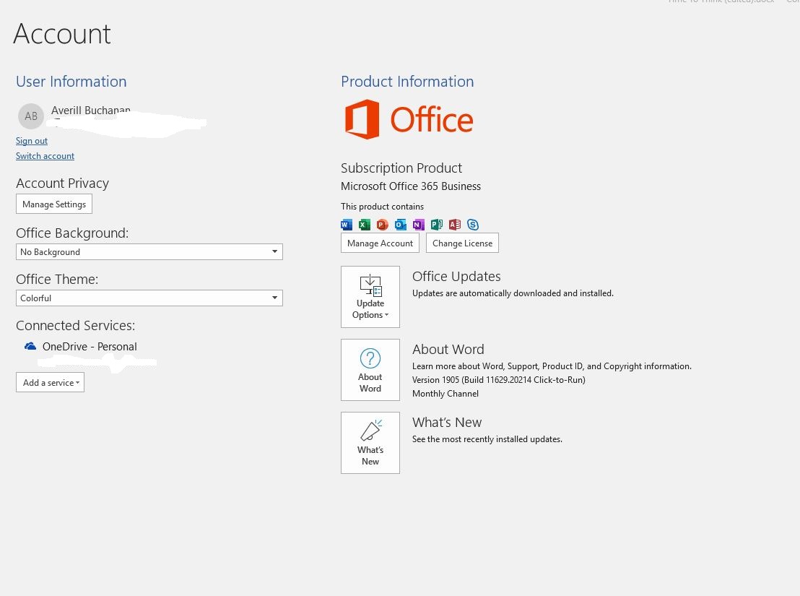This screenshot has height=596, width=800.
Task: Click the Manage Account button
Action: tap(380, 243)
